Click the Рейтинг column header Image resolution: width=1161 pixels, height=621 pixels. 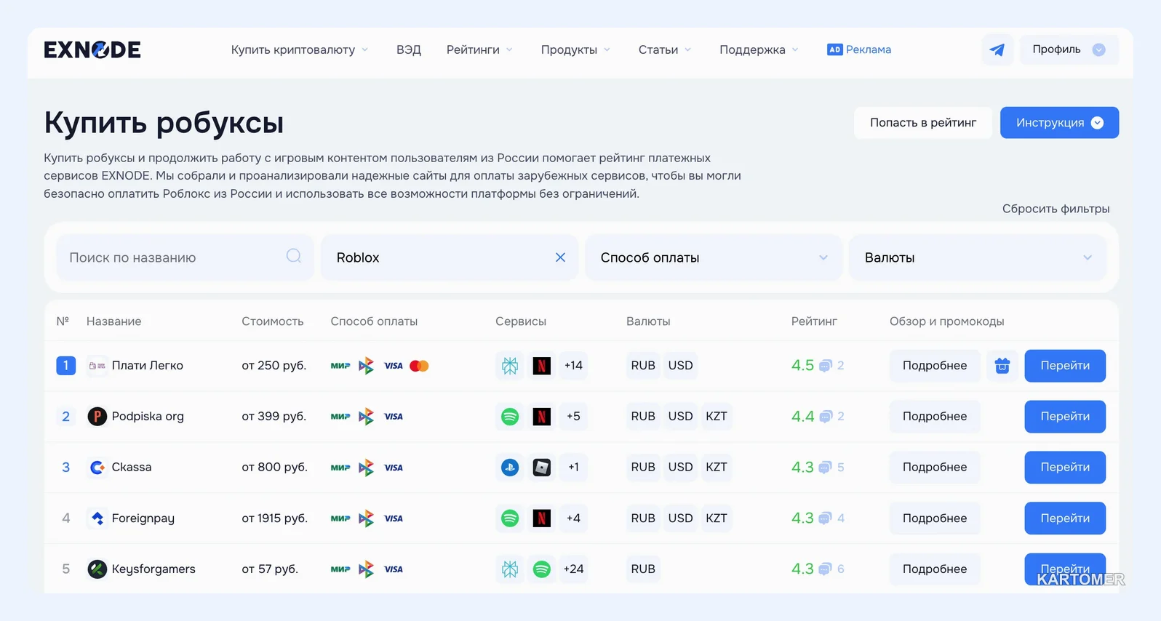click(x=814, y=321)
